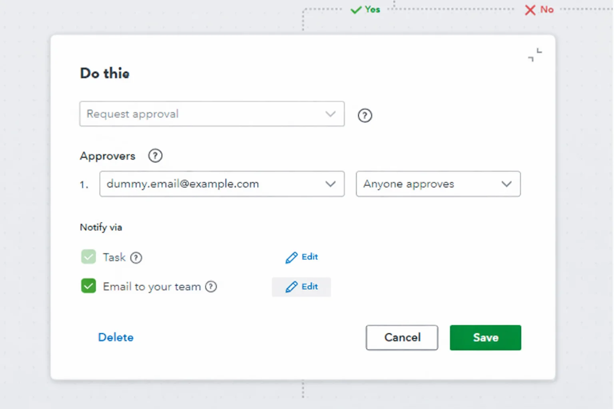The width and height of the screenshot is (614, 409).
Task: Delete this workflow step
Action: (116, 338)
